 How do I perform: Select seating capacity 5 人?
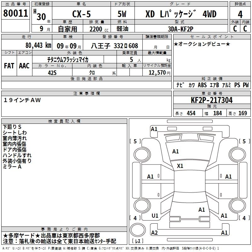pyautogui.click(x=135, y=60)
